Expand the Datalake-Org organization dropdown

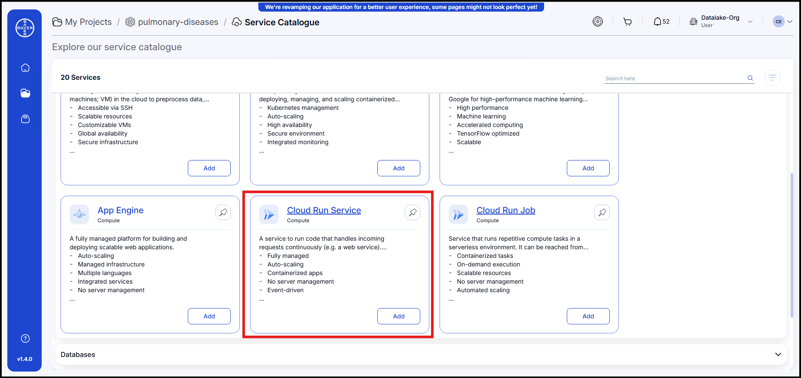click(x=750, y=21)
